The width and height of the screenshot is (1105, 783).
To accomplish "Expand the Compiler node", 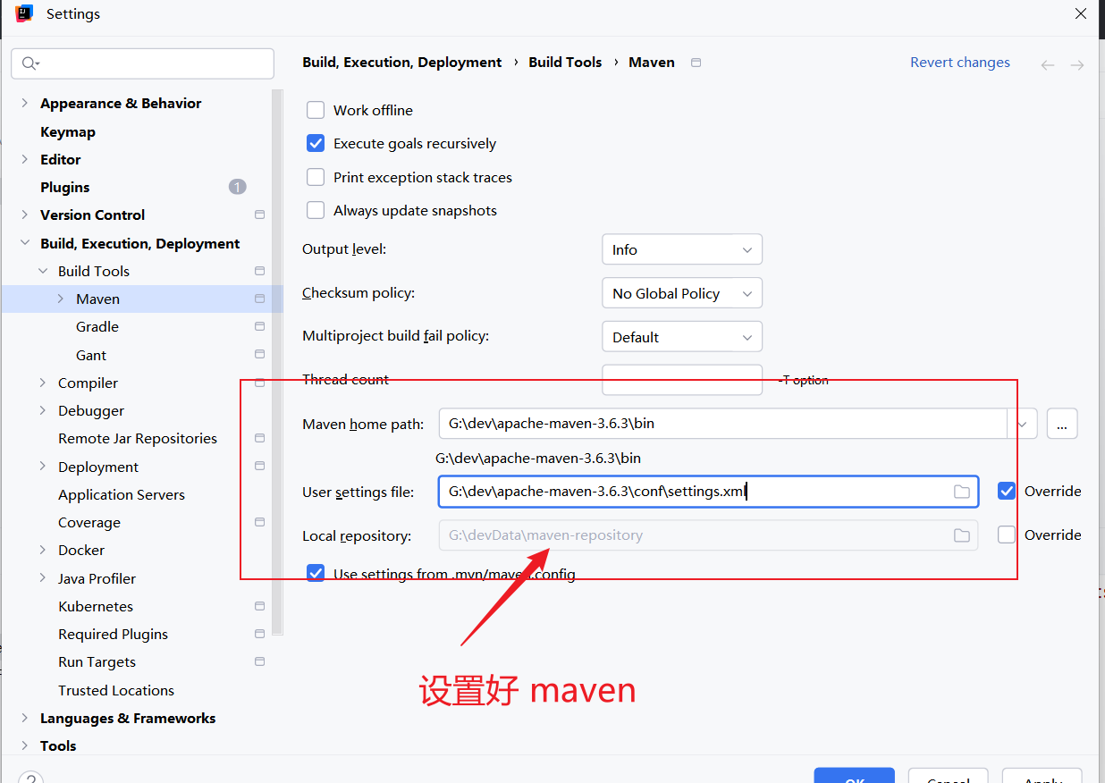I will [x=43, y=383].
